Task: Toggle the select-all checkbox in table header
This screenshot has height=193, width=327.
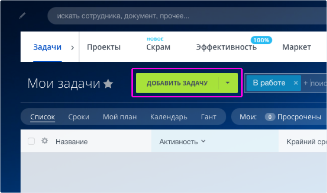Action: point(31,141)
